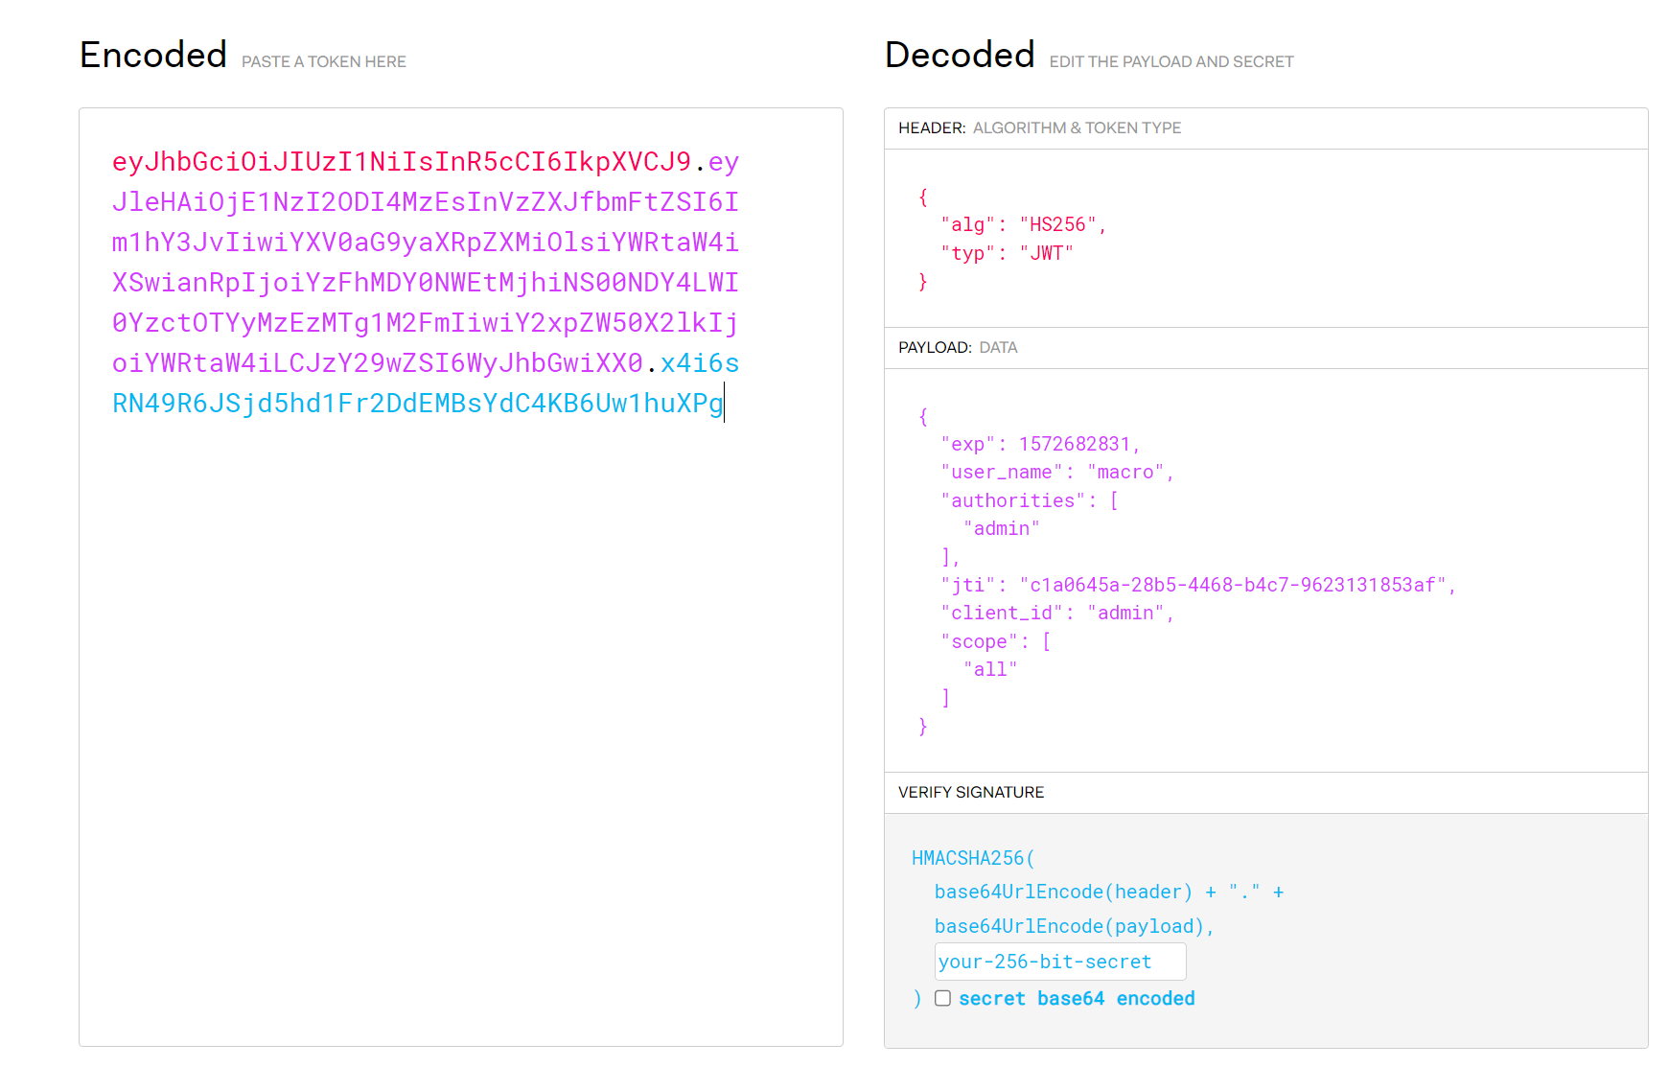Viewport: 1669px width, 1067px height.
Task: Click the "user_name": "macro" payload line
Action: pos(1056,472)
